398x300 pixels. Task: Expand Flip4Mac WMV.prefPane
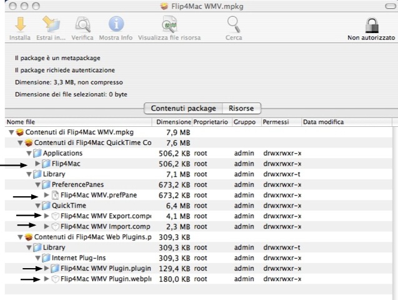[x=46, y=194]
